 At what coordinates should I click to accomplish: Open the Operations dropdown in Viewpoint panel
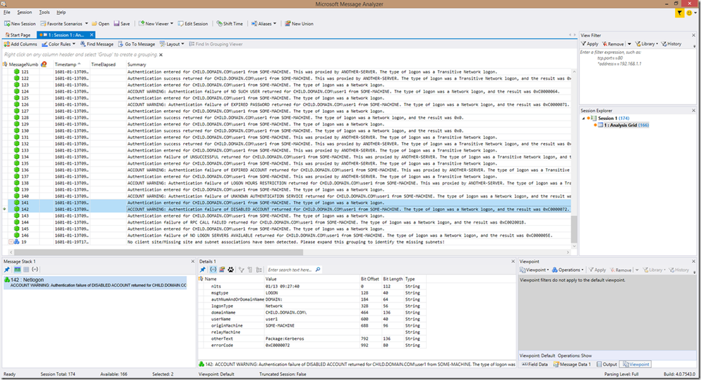(568, 270)
